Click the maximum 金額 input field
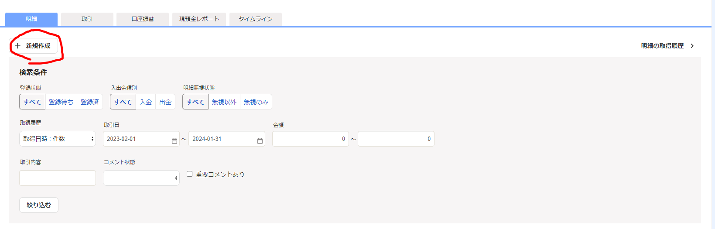This screenshot has height=229, width=715. click(396, 139)
